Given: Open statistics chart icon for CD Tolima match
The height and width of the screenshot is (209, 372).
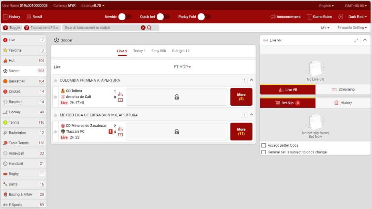Looking at the screenshot, I should [120, 94].
